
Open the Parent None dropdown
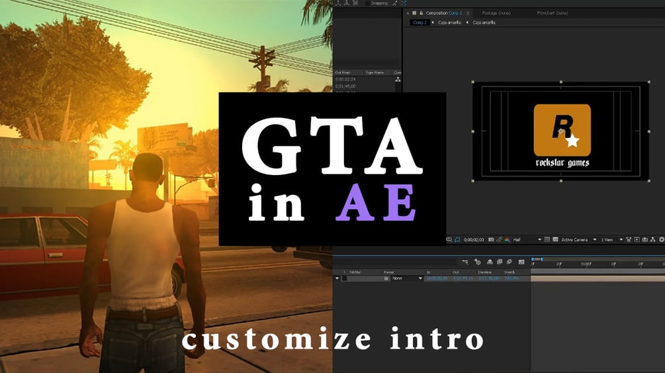coord(407,279)
